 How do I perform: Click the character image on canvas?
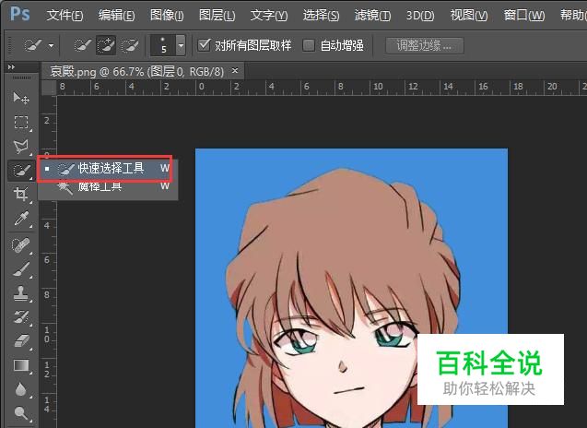pos(351,288)
